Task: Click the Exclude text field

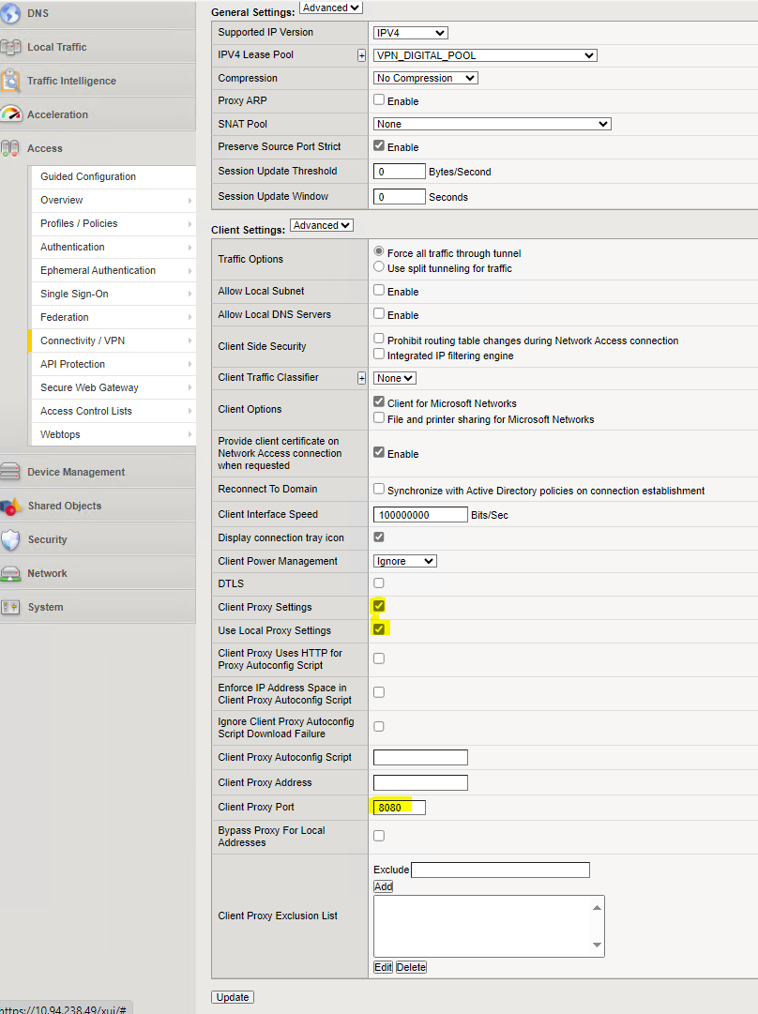Action: click(x=501, y=870)
